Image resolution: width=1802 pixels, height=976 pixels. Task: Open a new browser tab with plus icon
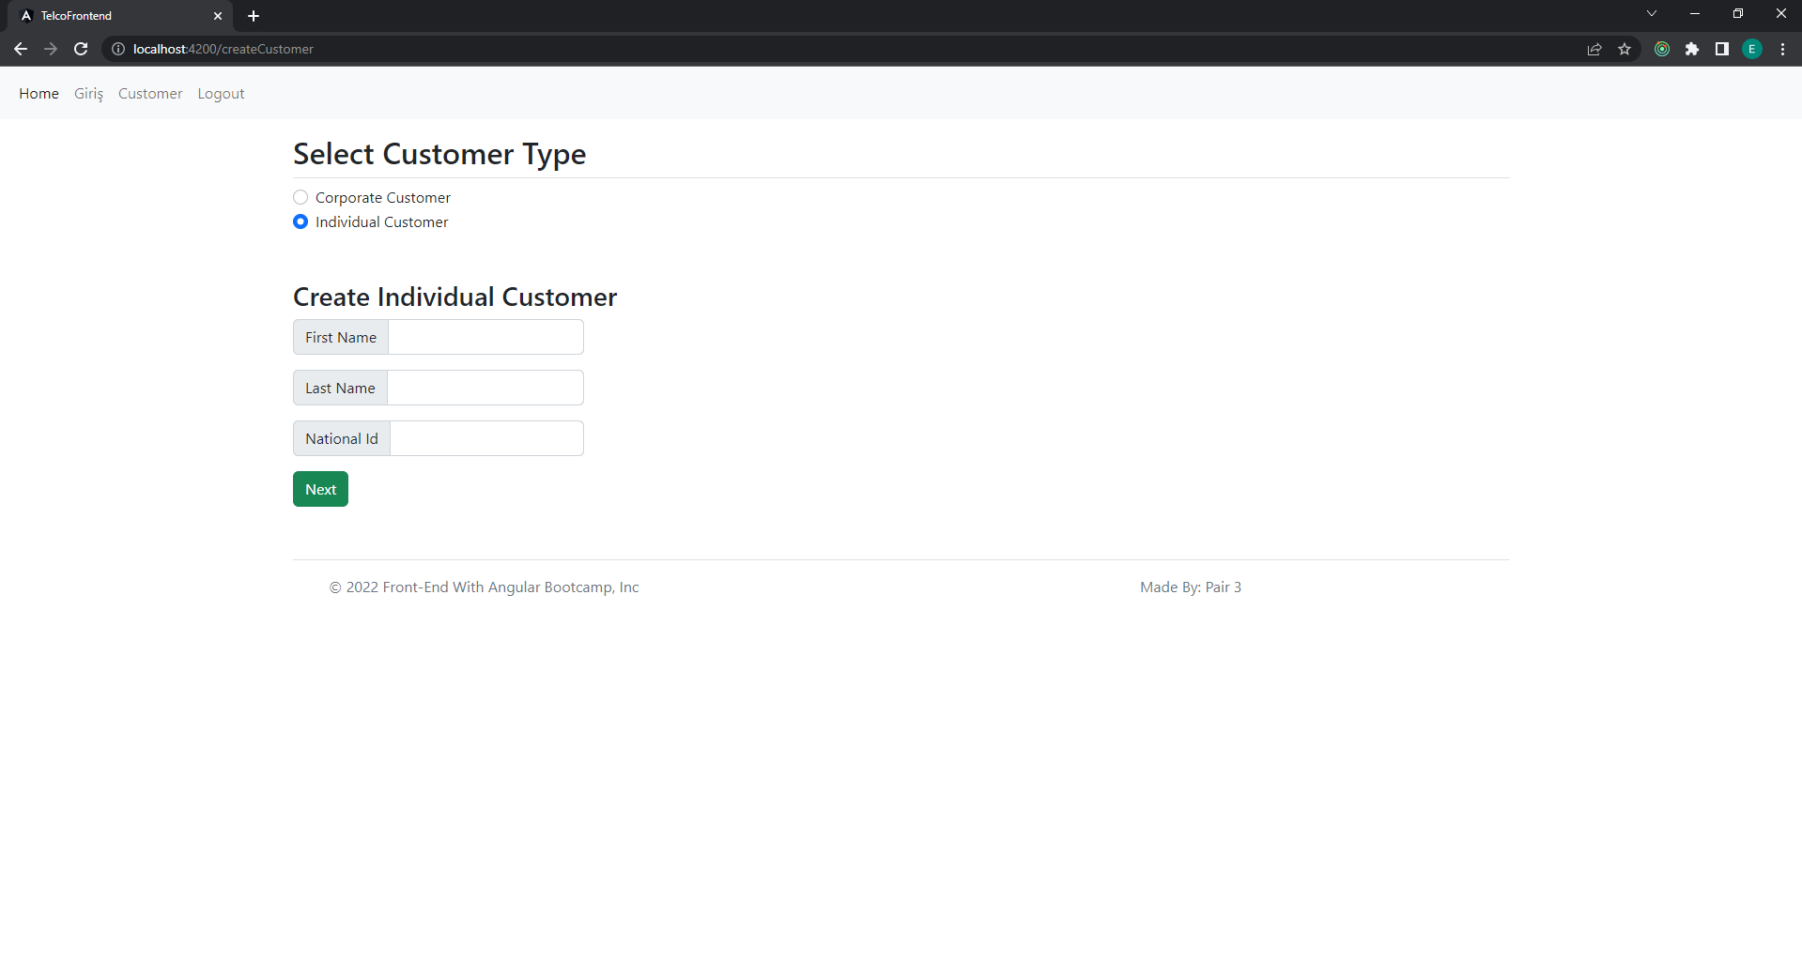253,16
